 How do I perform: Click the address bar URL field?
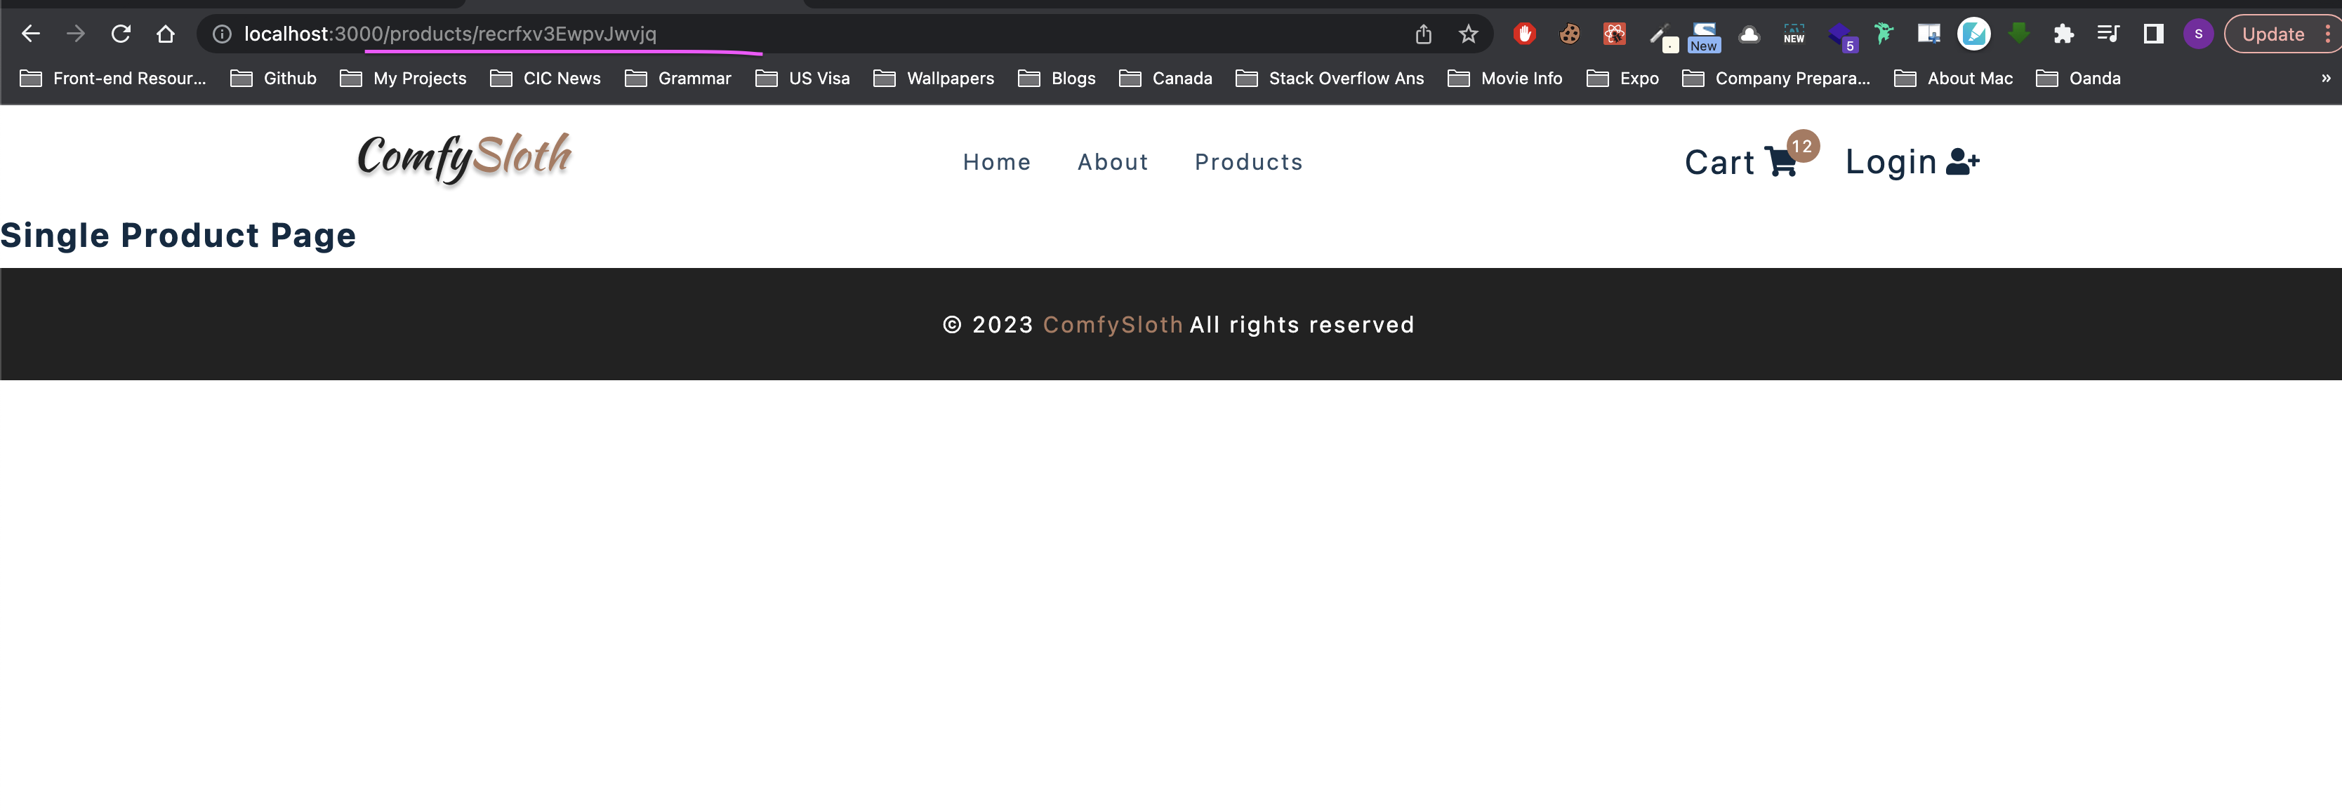[800, 34]
